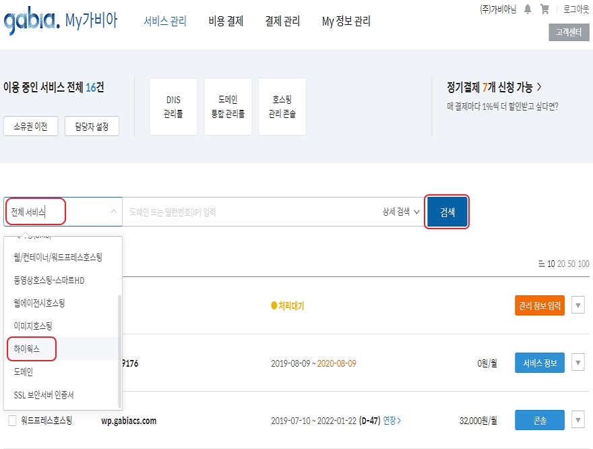Tick the 워드프레스호스팅 row checkbox

(x=12, y=421)
